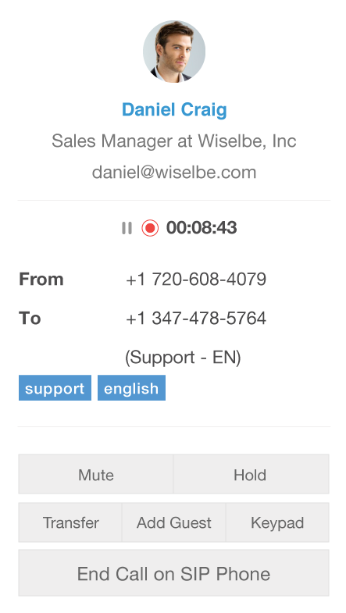End Call on SIP Phone
346x613 pixels.
coord(173,573)
